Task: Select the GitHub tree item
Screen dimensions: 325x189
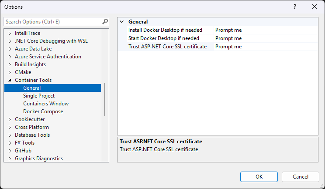Action: (23, 151)
